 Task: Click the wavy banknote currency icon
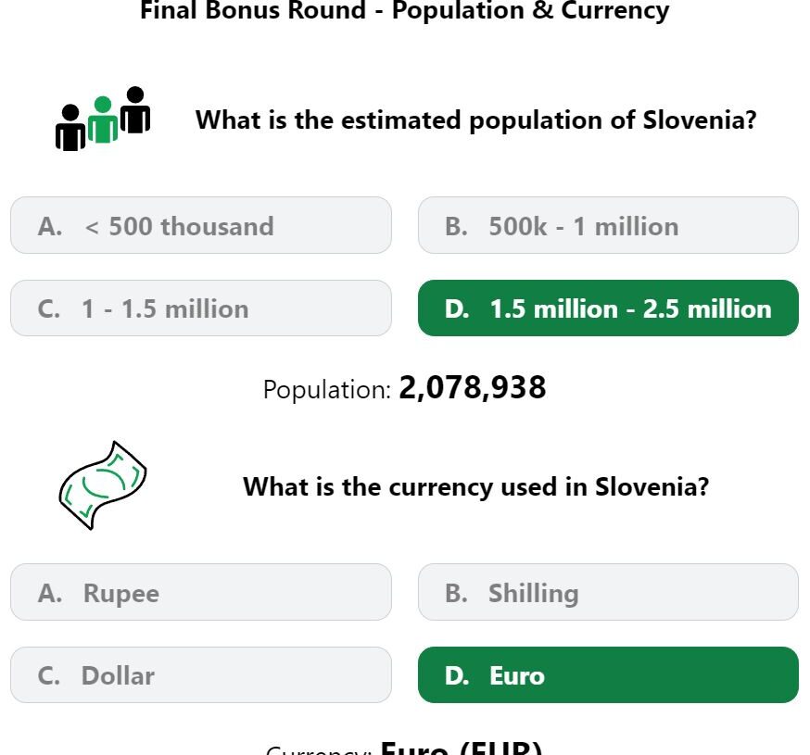[103, 484]
